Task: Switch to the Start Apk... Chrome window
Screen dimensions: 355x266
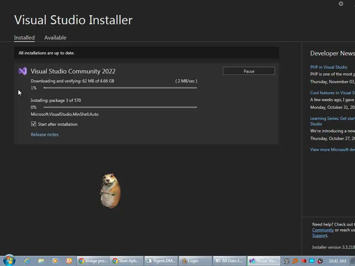Action: pyautogui.click(x=127, y=261)
